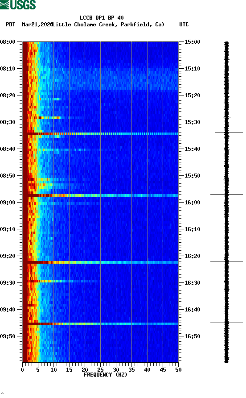Click the 09:30 PDT time label
The width and height of the screenshot is (246, 398).
(8, 283)
